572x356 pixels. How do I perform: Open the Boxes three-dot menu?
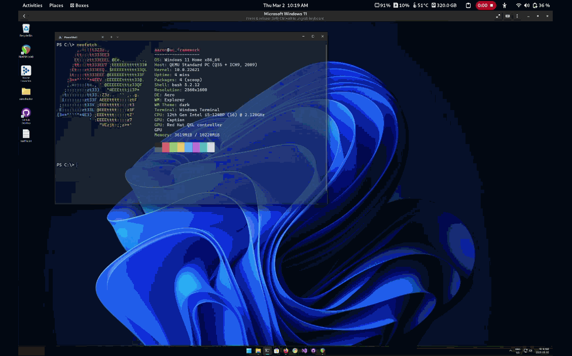pyautogui.click(x=517, y=16)
